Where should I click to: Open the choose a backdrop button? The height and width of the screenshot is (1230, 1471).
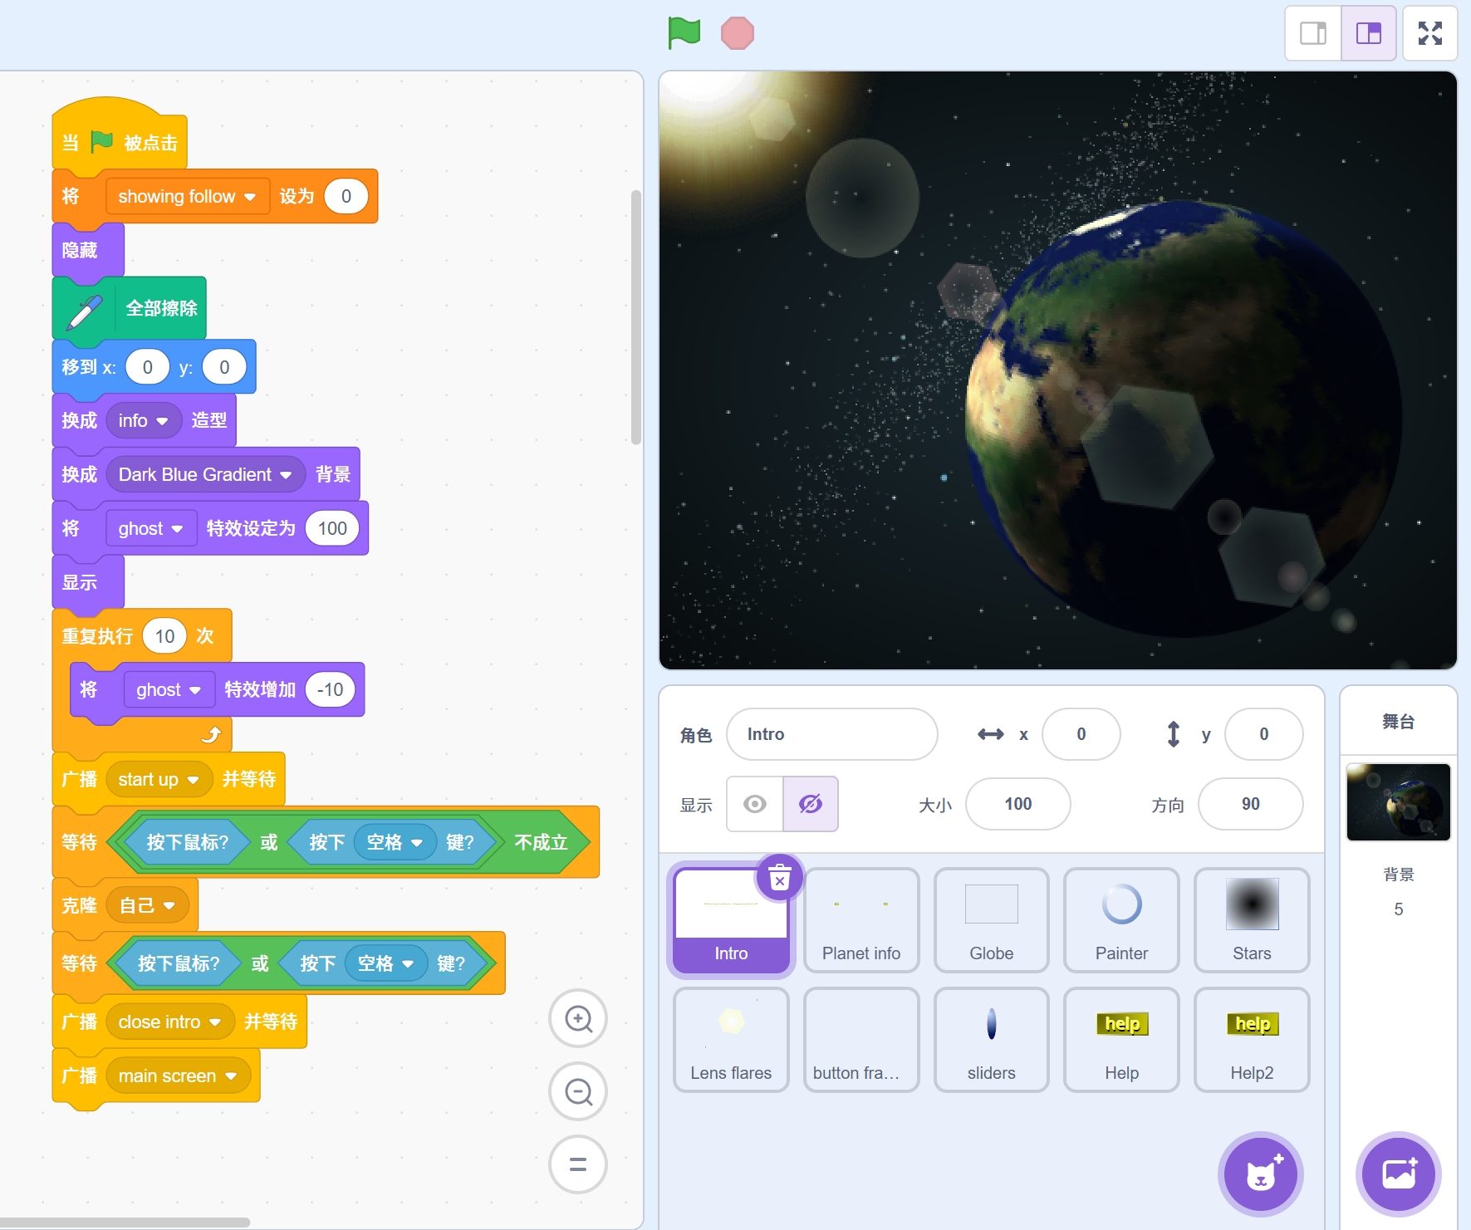pos(1398,1174)
